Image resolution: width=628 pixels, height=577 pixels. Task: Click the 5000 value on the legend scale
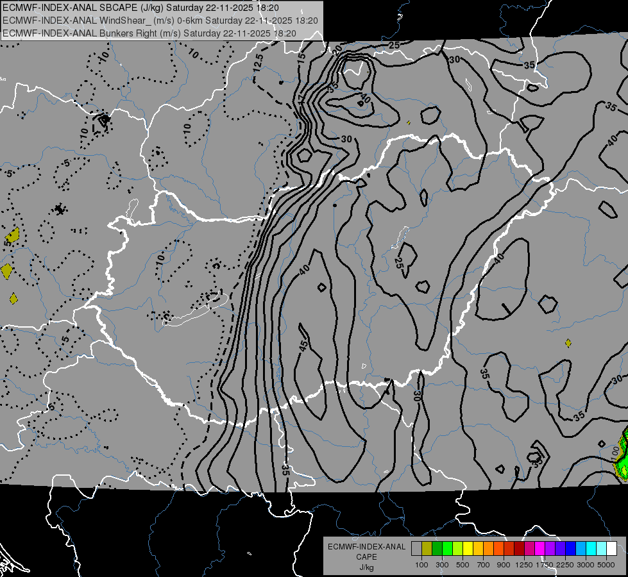pyautogui.click(x=606, y=565)
